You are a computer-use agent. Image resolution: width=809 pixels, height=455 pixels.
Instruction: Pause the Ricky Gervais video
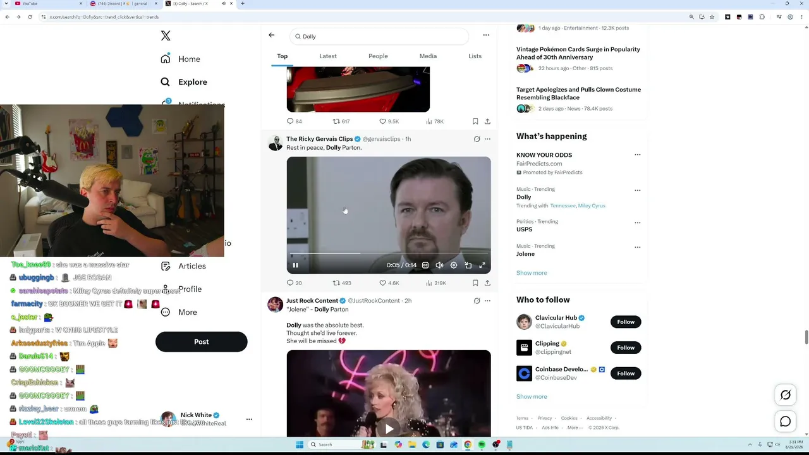295,265
